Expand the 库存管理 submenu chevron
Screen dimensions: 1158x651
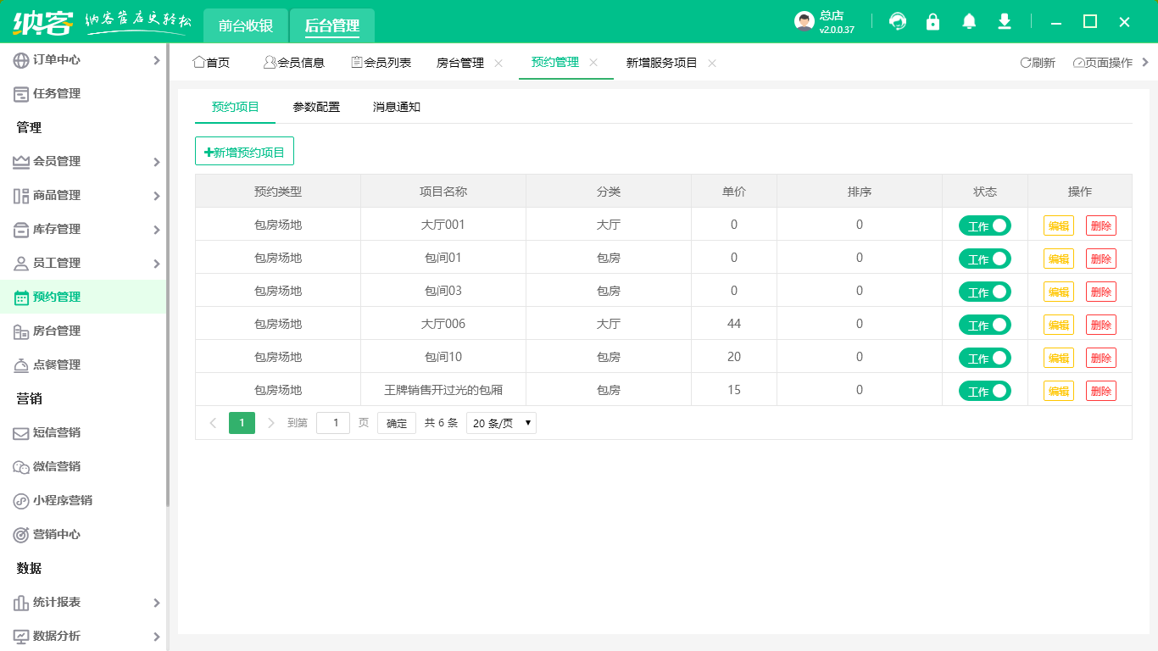(156, 230)
